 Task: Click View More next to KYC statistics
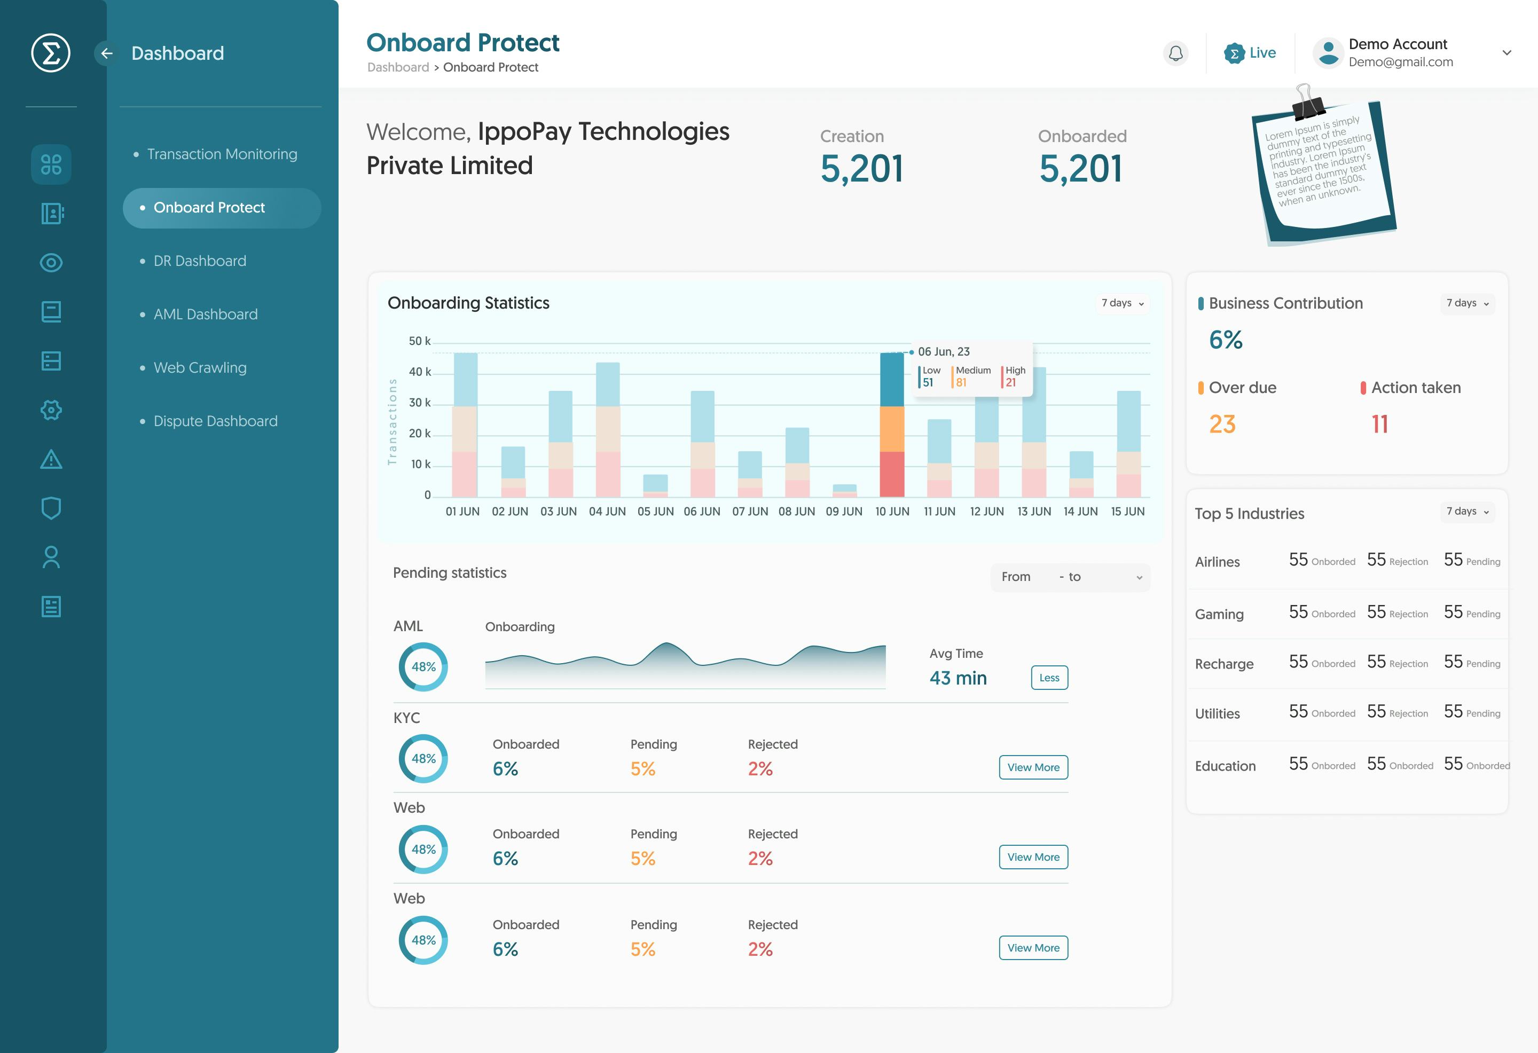click(1033, 767)
